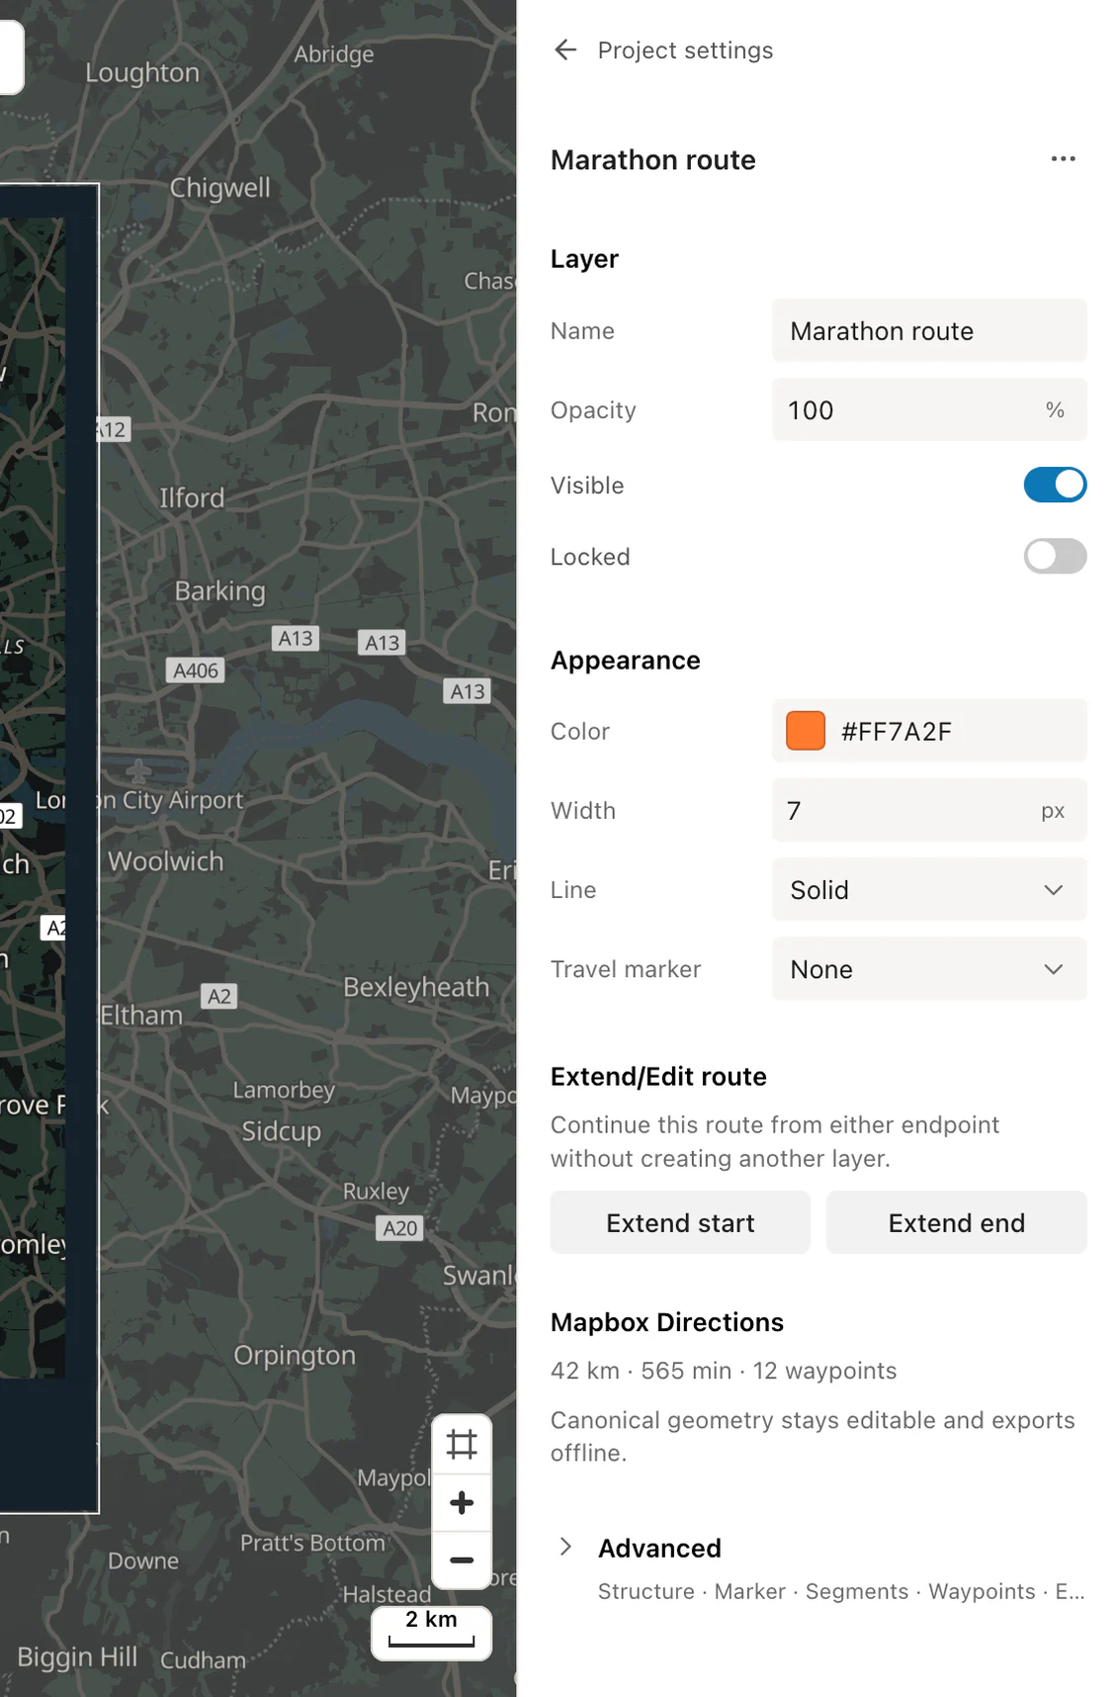The width and height of the screenshot is (1117, 1697).
Task: Open the Travel marker dropdown
Action: click(x=929, y=969)
